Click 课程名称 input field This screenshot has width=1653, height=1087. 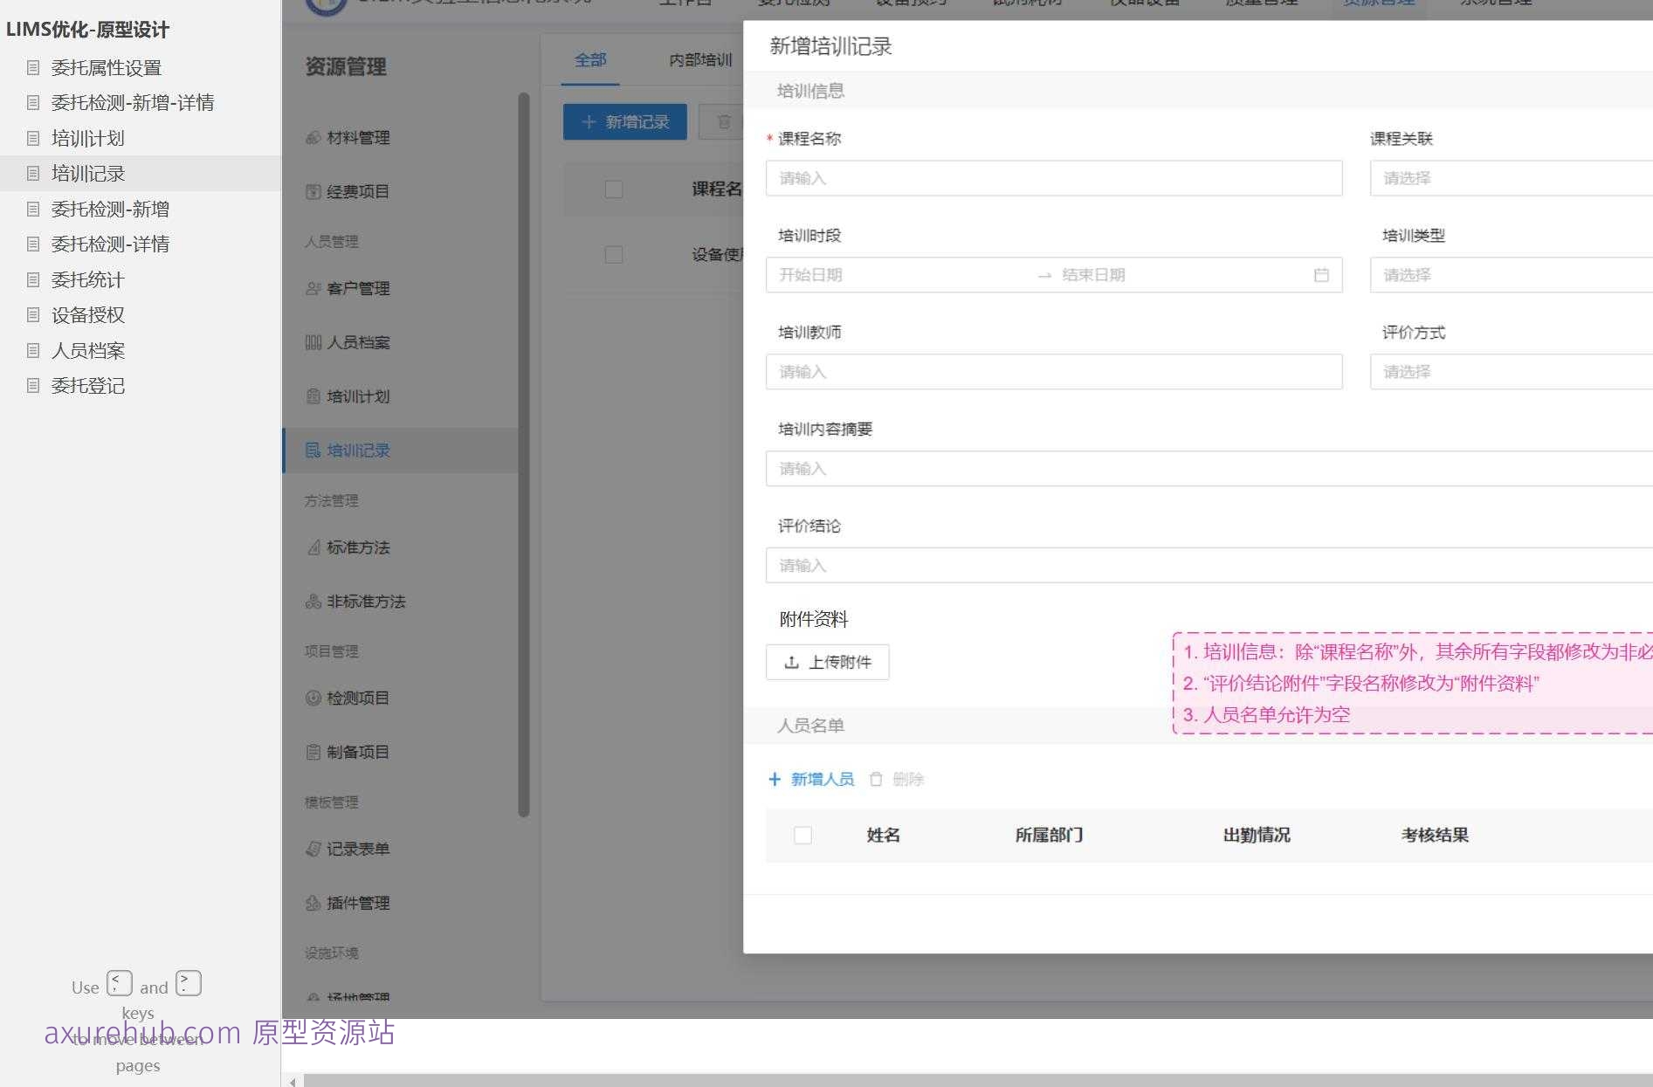pyautogui.click(x=1054, y=178)
